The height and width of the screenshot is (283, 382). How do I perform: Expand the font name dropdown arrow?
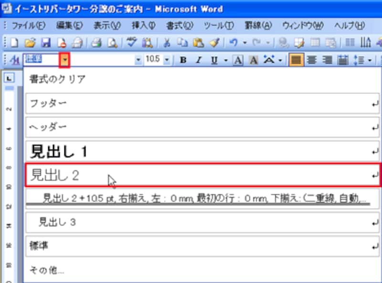tap(138, 60)
